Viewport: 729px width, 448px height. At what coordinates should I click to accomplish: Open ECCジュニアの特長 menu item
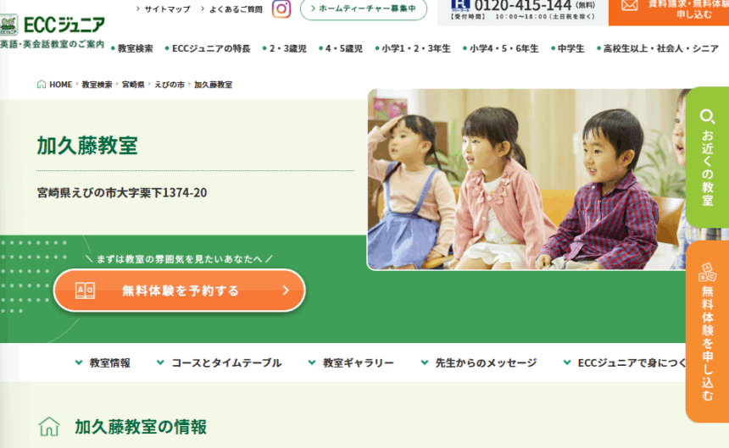click(x=208, y=49)
